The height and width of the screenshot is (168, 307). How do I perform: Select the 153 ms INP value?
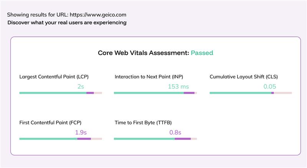[178, 86]
